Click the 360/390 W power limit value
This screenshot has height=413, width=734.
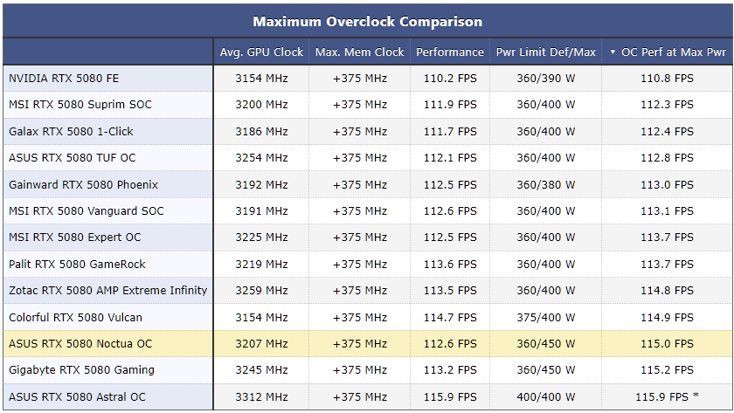pyautogui.click(x=546, y=78)
